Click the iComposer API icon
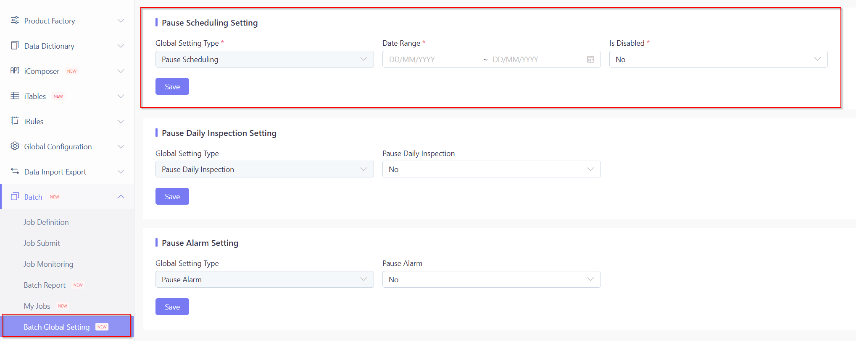 pos(15,70)
